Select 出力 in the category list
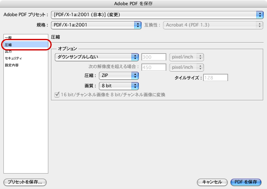The image size is (267, 189). point(26,52)
